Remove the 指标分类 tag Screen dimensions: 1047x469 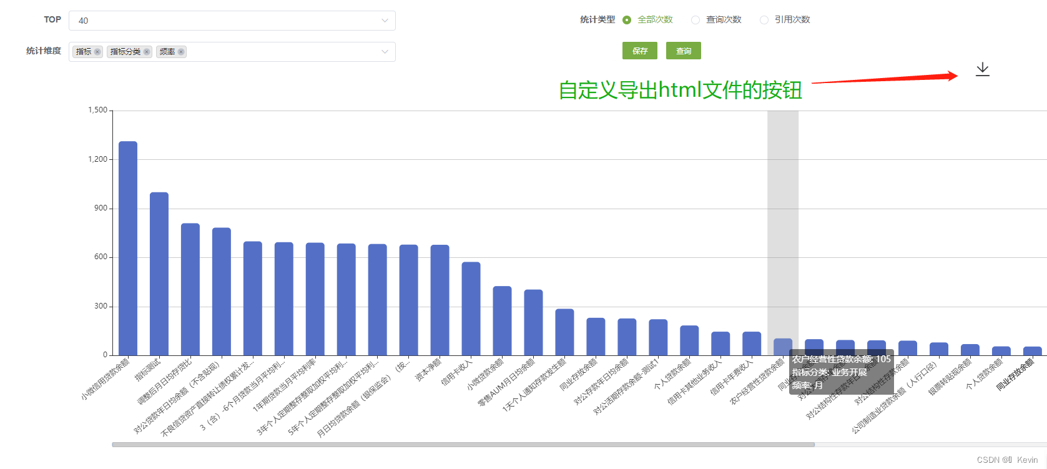[147, 52]
